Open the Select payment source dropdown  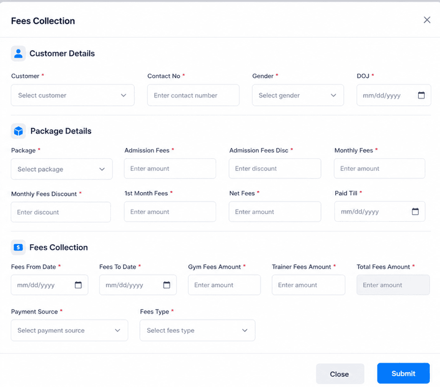point(69,331)
